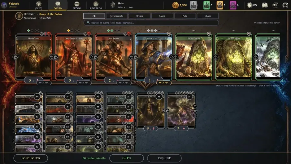This screenshot has width=291, height=164.
Task: Remove Night Vampire from the deck
Action: click(x=89, y=137)
